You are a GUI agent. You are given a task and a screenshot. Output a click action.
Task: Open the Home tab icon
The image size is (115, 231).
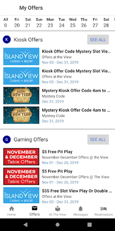[x=11, y=209]
